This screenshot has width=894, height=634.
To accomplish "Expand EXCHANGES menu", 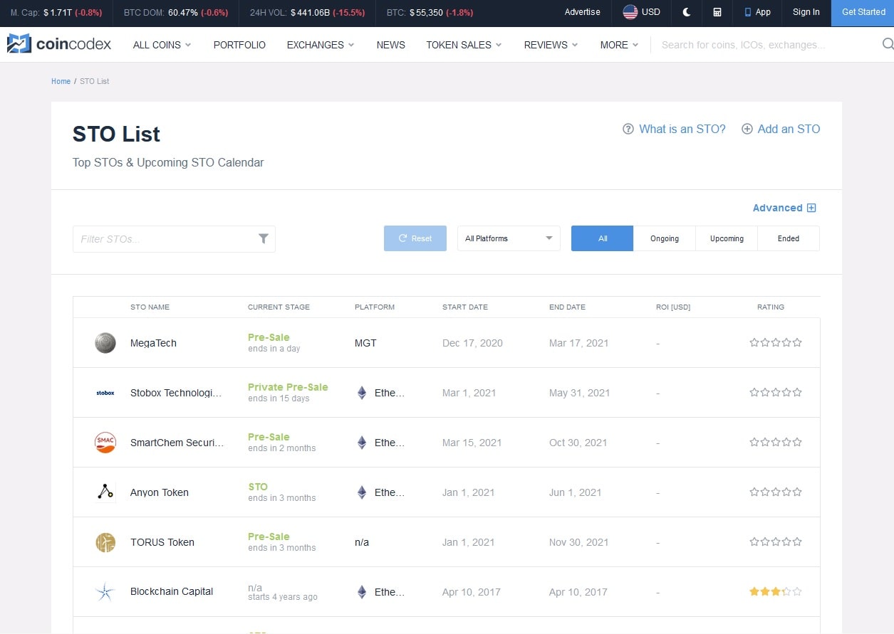I will (321, 45).
